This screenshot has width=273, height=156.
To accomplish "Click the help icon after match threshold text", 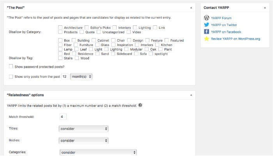I will point(140,105).
